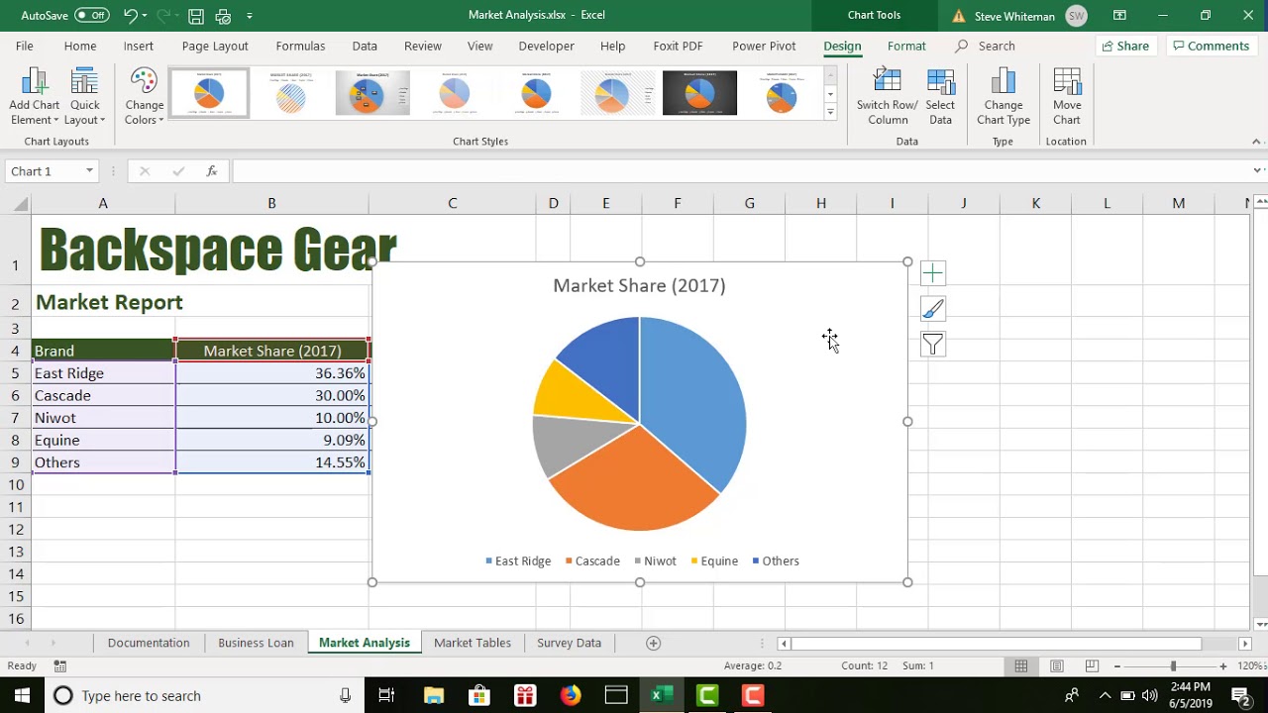Click the macro record status bar icon
The image size is (1268, 713).
[59, 666]
